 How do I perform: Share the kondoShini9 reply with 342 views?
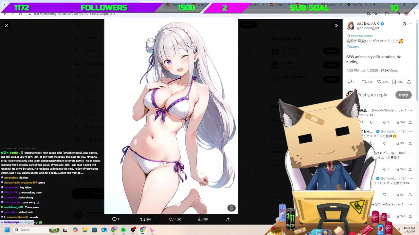(410, 122)
